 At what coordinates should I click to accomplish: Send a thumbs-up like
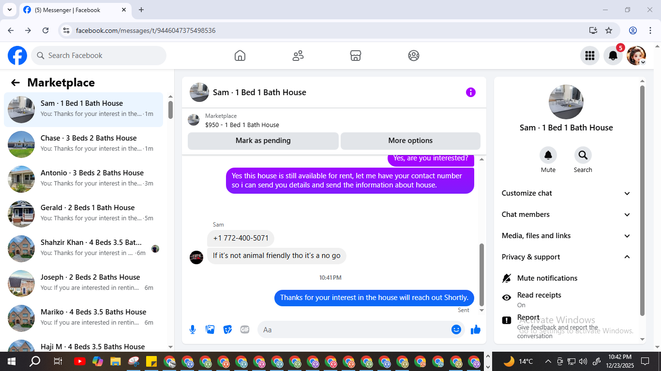[x=476, y=329]
